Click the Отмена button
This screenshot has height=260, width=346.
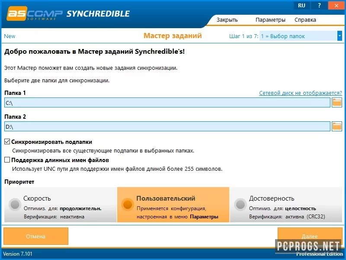click(x=36, y=236)
